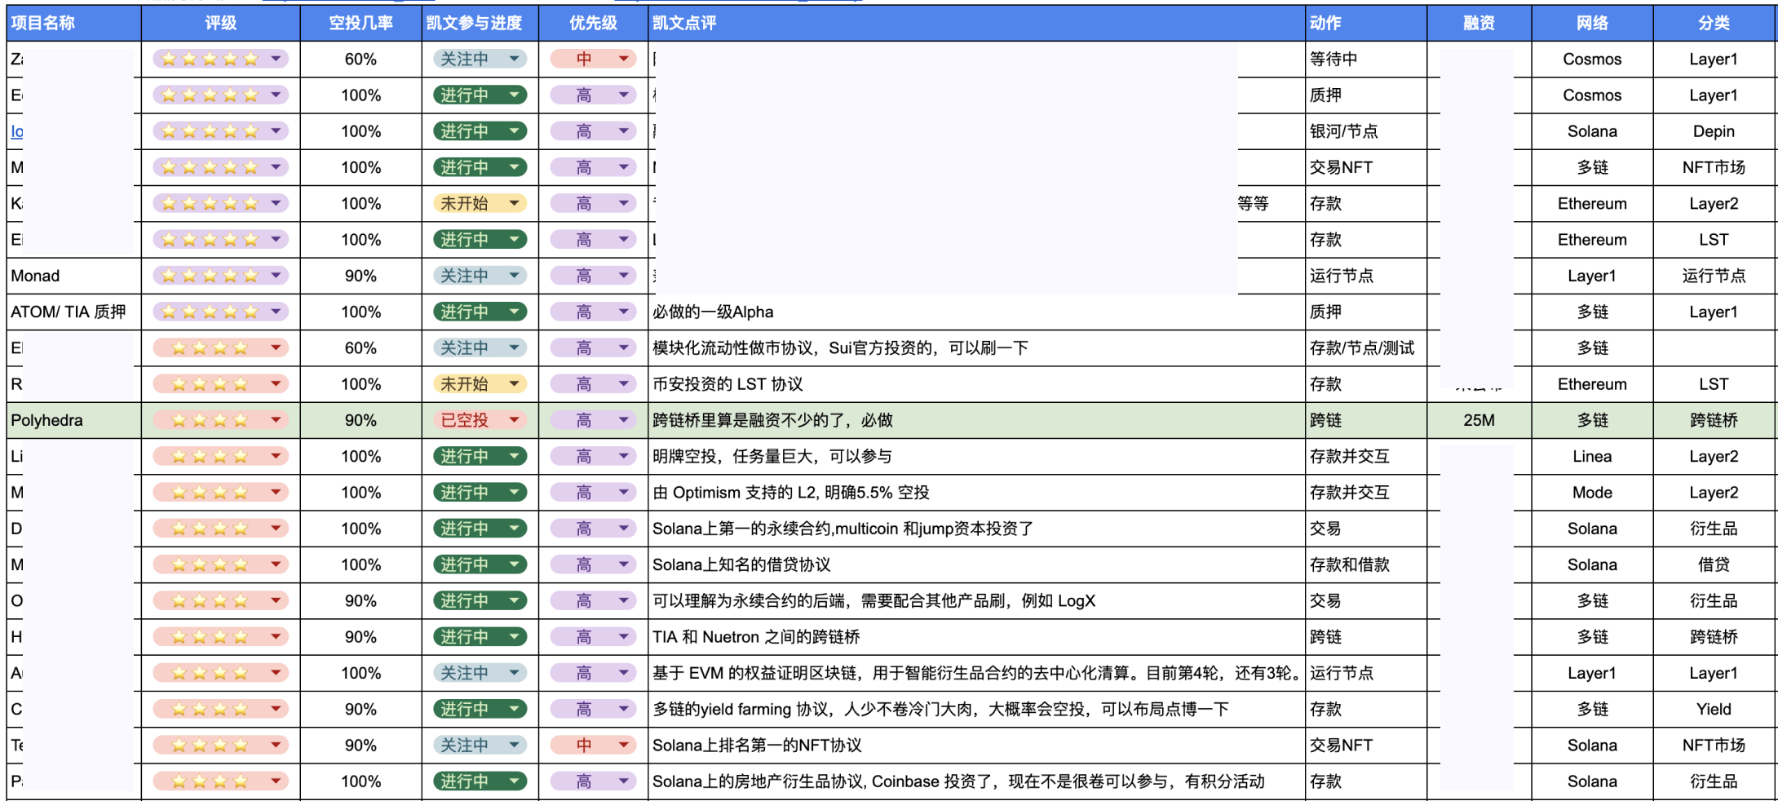Open the rating dropdown in the Monad row
The image size is (1778, 801).
tap(221, 276)
